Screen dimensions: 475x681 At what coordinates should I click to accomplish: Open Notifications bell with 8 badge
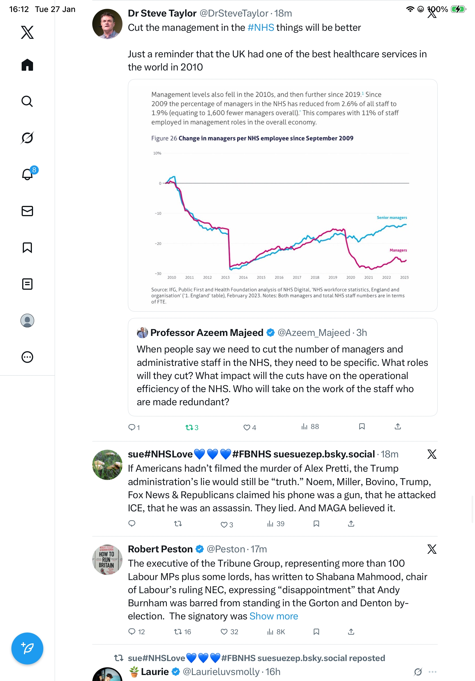coord(27,175)
